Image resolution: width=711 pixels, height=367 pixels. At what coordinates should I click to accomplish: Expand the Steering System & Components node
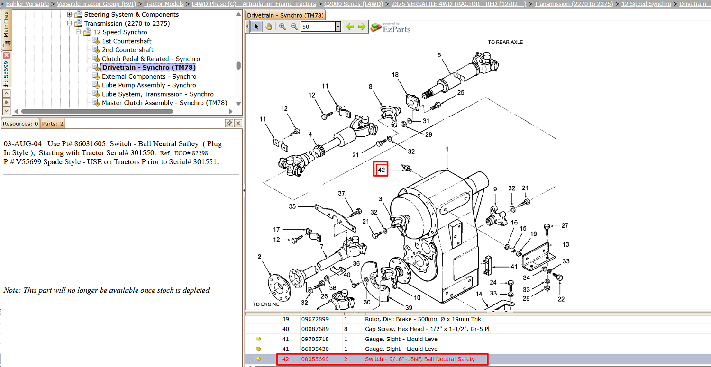(70, 15)
